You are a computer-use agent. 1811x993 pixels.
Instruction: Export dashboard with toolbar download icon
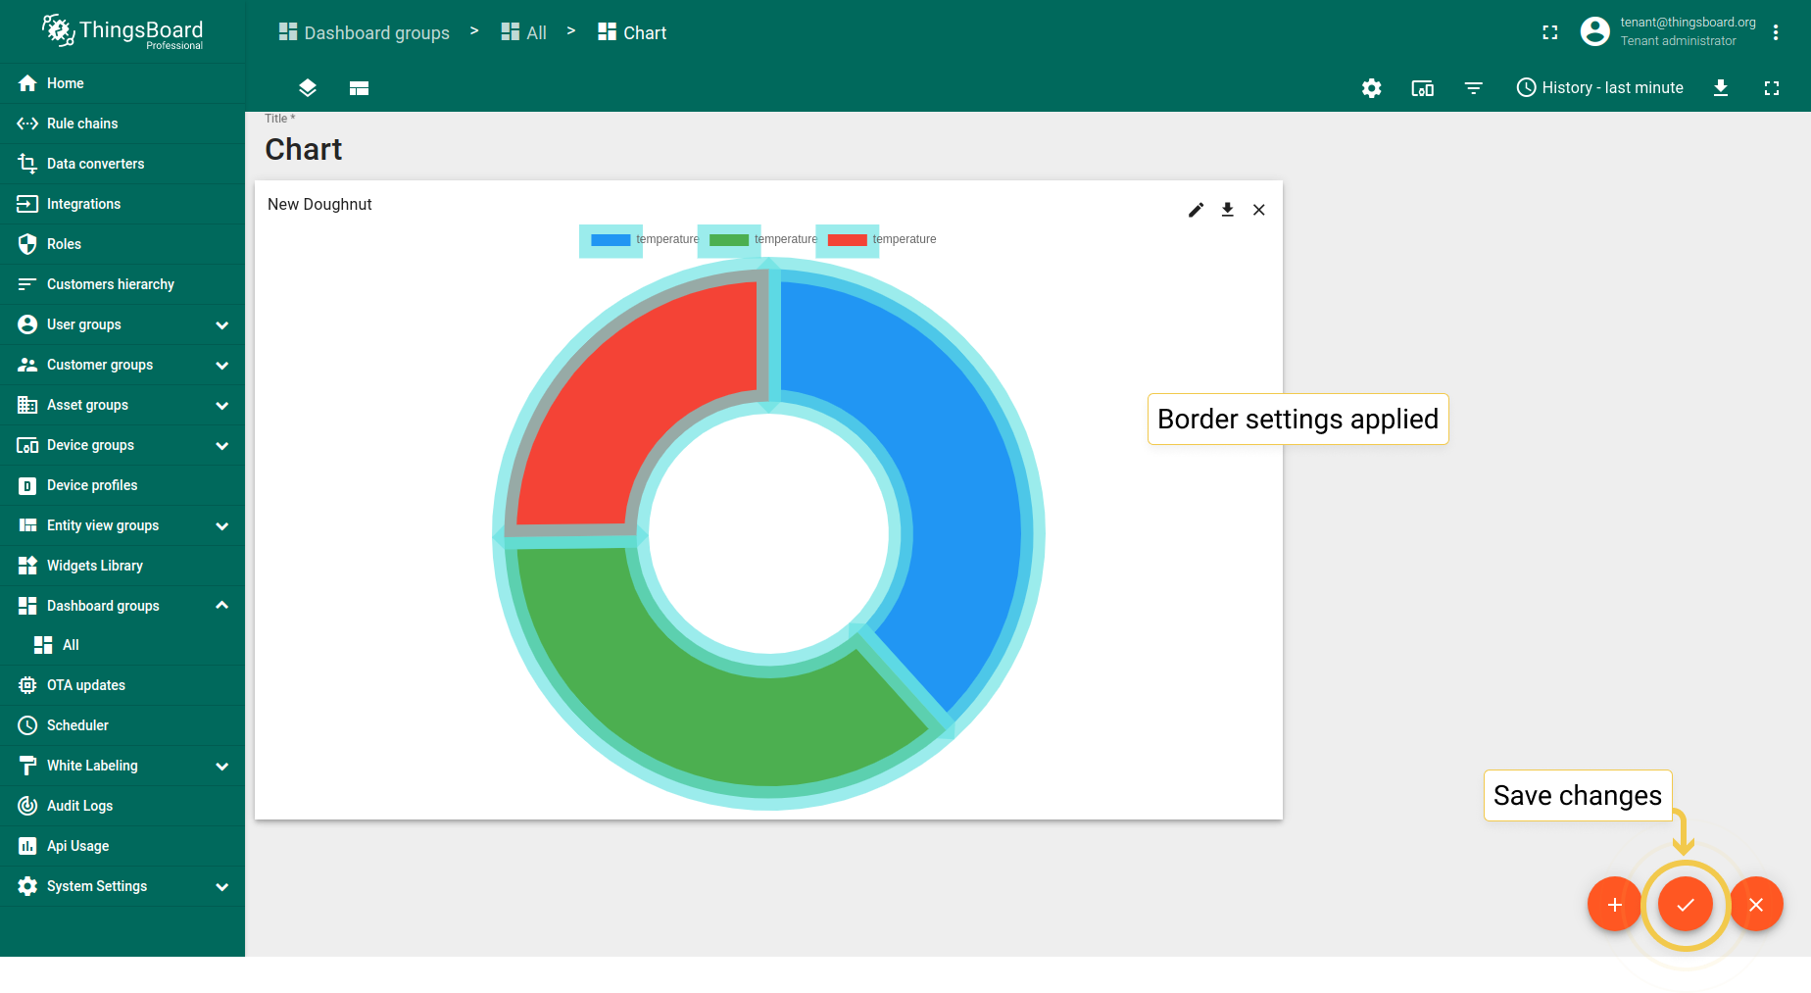coord(1721,88)
